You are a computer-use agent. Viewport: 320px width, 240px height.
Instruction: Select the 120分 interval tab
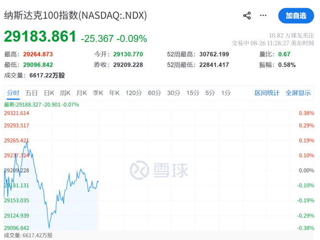point(134,93)
